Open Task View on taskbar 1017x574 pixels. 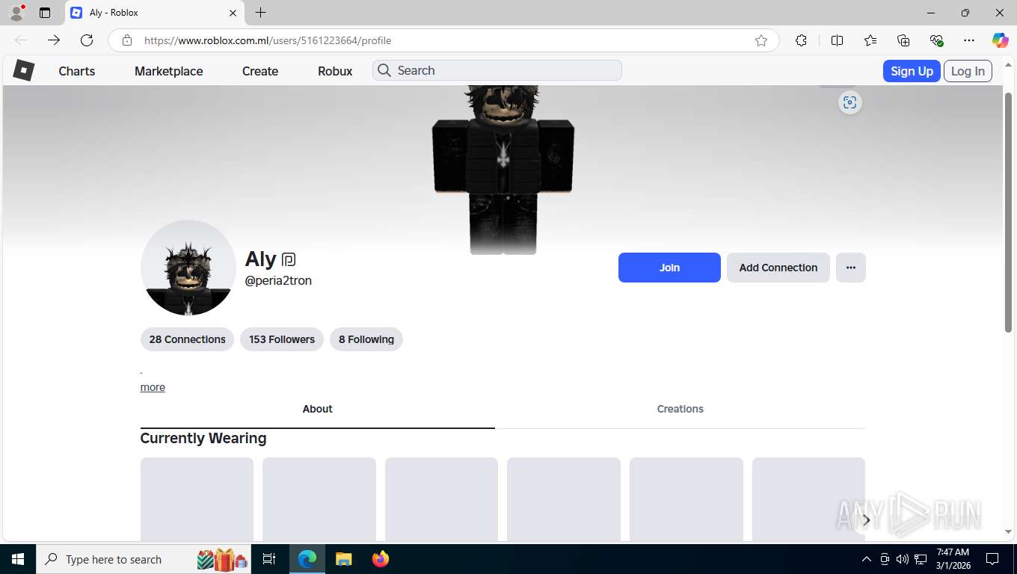pyautogui.click(x=269, y=559)
